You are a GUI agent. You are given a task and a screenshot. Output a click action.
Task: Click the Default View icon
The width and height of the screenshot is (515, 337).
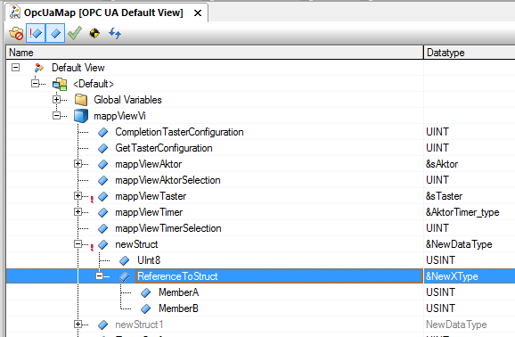pos(38,68)
